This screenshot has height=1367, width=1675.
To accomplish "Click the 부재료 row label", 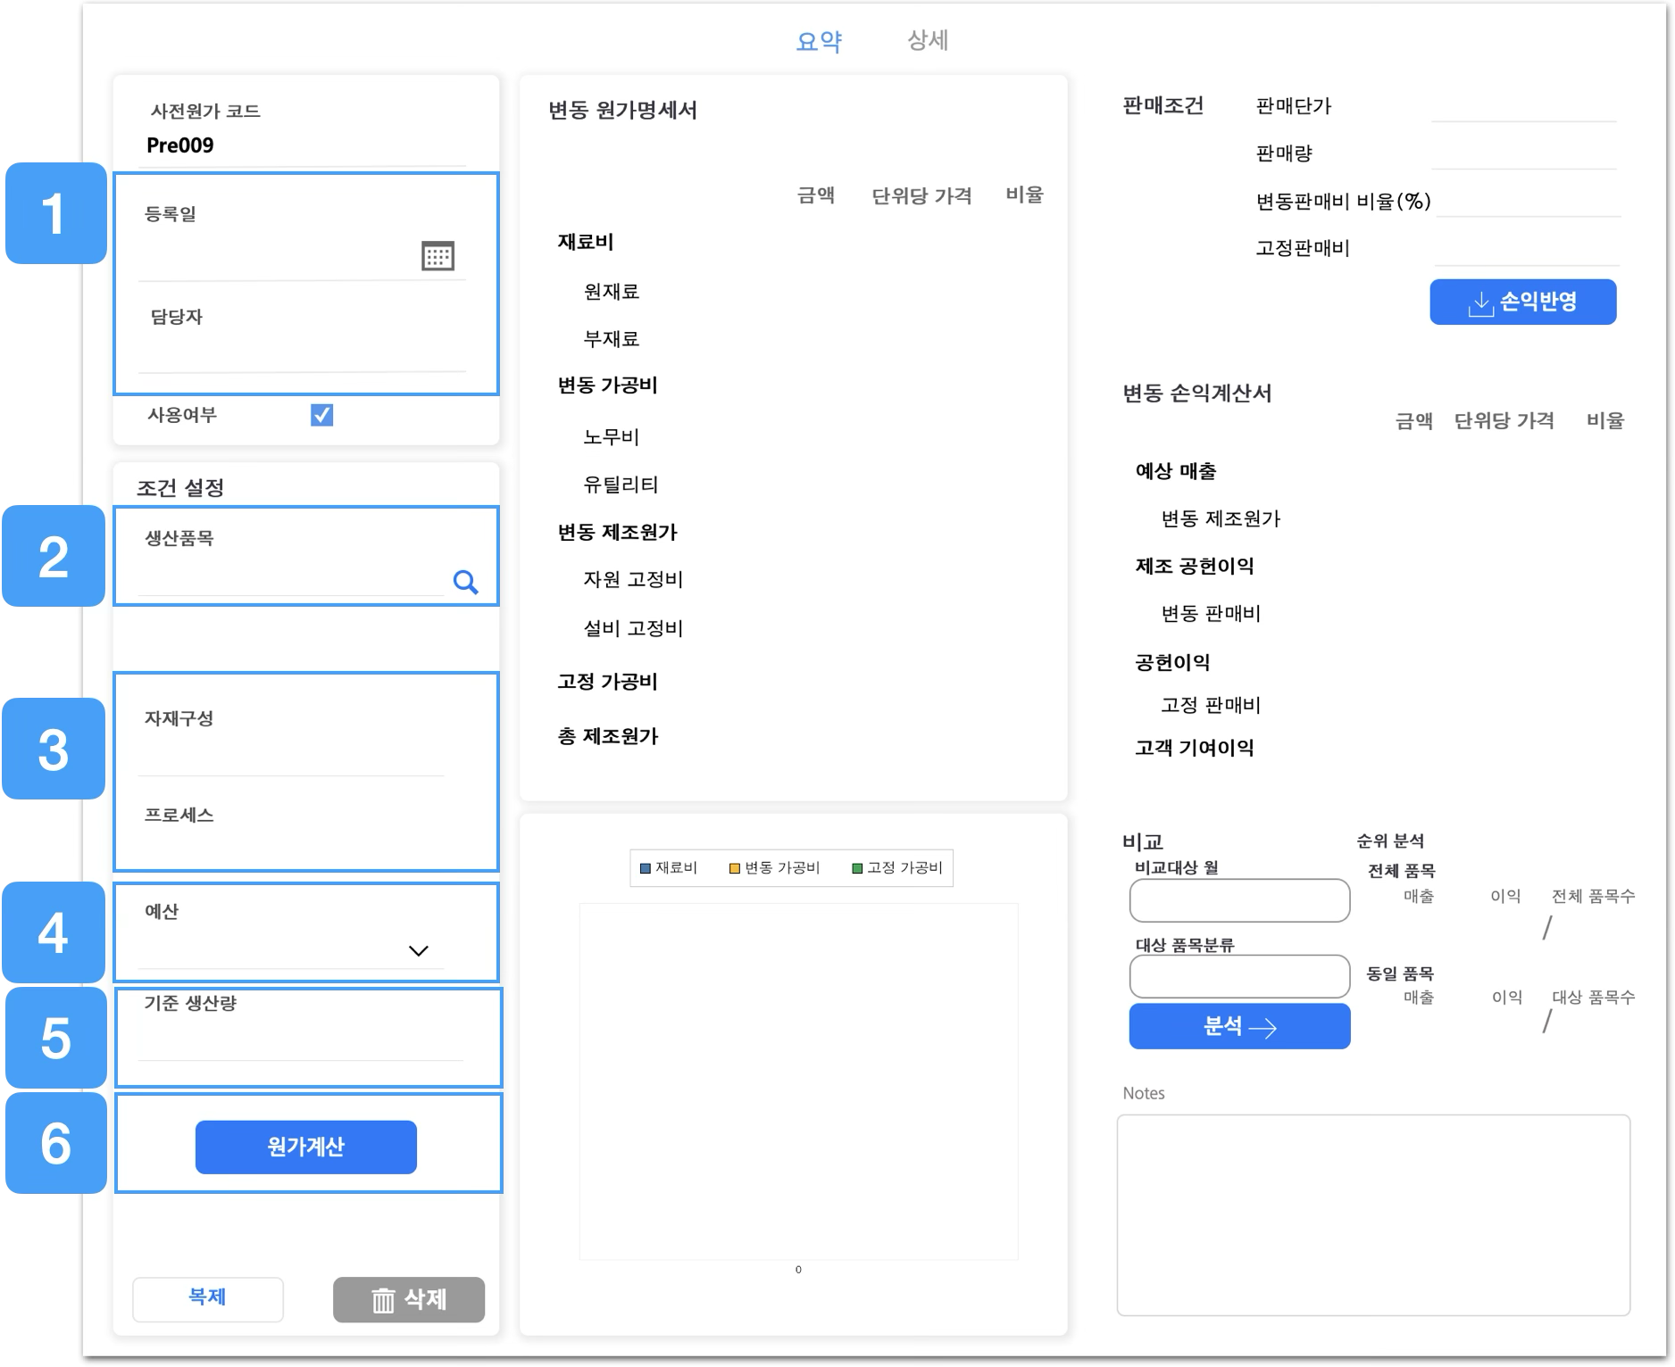I will point(612,339).
